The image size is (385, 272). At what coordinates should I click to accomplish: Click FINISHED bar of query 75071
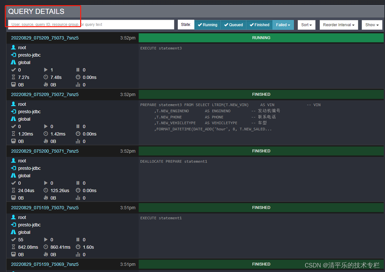click(x=261, y=151)
